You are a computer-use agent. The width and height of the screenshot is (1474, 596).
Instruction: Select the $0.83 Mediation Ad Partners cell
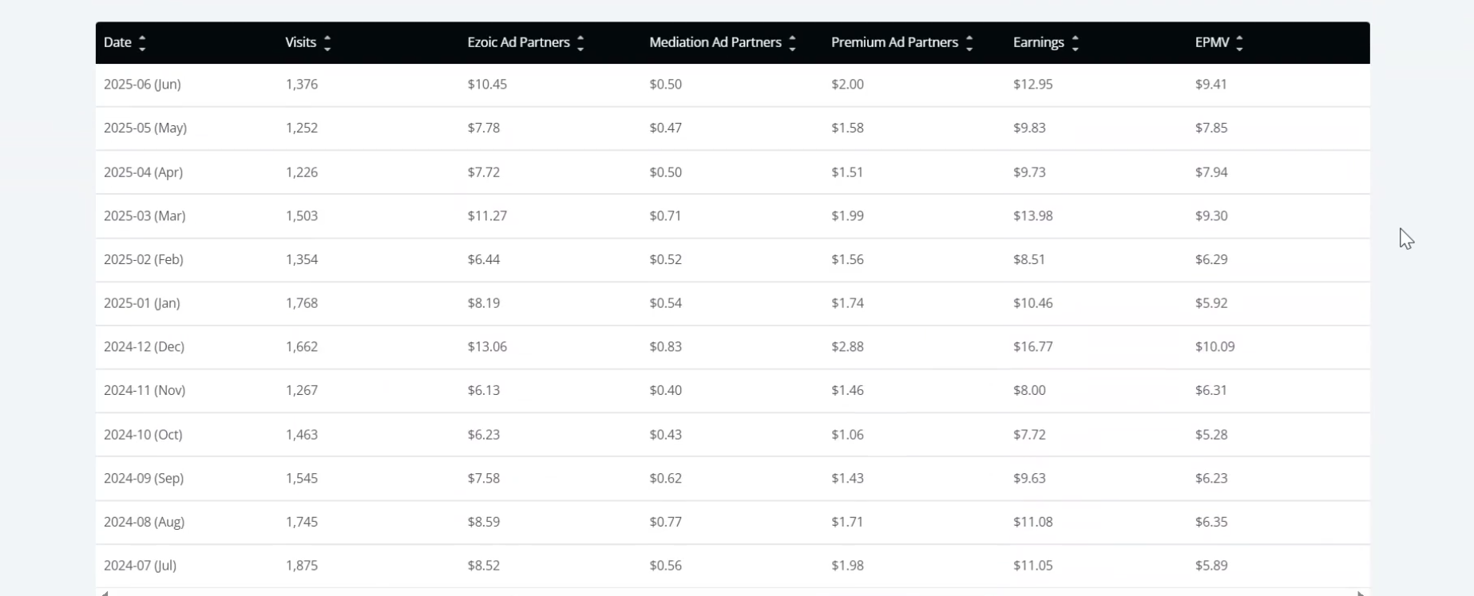(665, 347)
